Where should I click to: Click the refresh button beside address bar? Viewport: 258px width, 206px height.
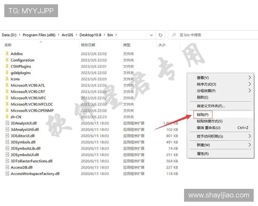161,35
